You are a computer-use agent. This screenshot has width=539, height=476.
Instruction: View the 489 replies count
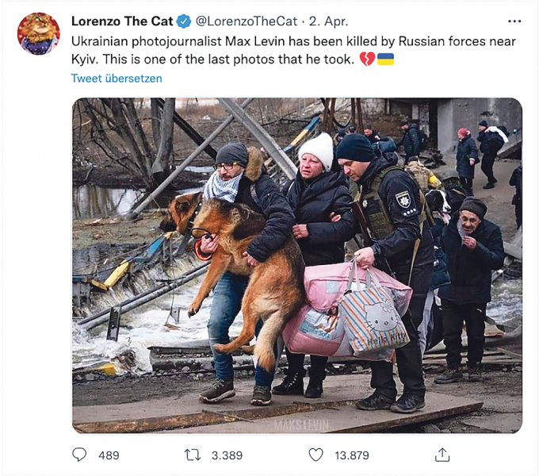tap(109, 455)
